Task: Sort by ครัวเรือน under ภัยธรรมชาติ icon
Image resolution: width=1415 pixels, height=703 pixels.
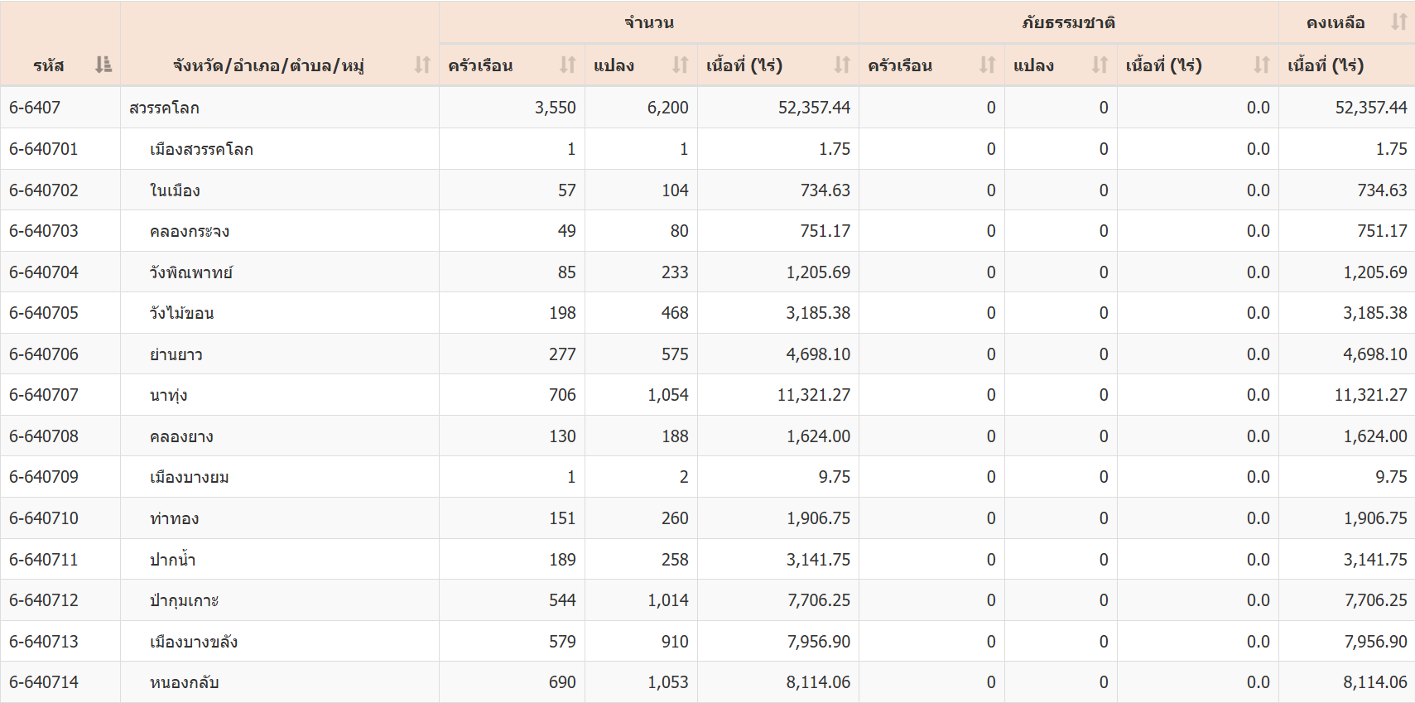Action: click(x=987, y=65)
